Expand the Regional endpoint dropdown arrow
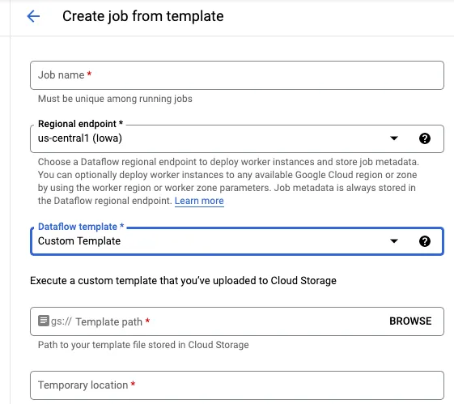 tap(394, 138)
